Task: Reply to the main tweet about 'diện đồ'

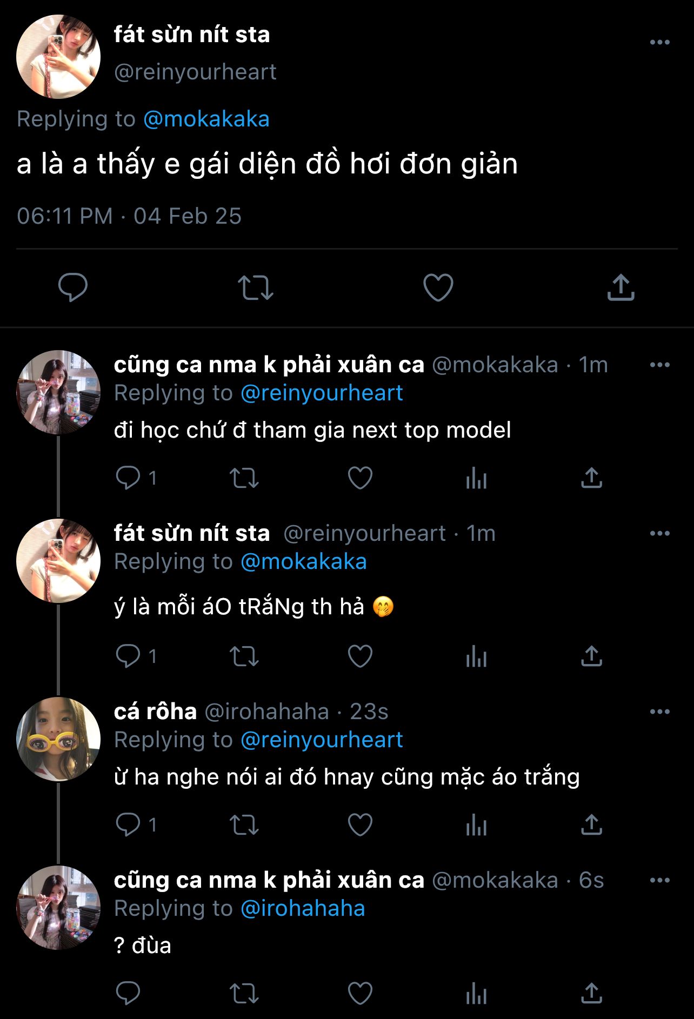Action: 73,287
